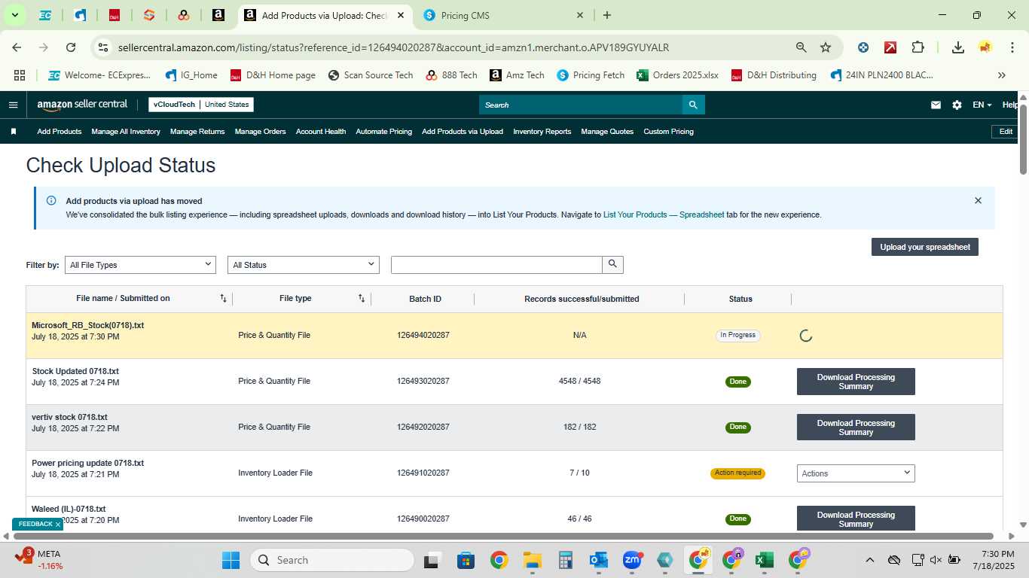This screenshot has height=578, width=1029.
Task: Click the vCloudTech account switcher
Action: pos(201,105)
